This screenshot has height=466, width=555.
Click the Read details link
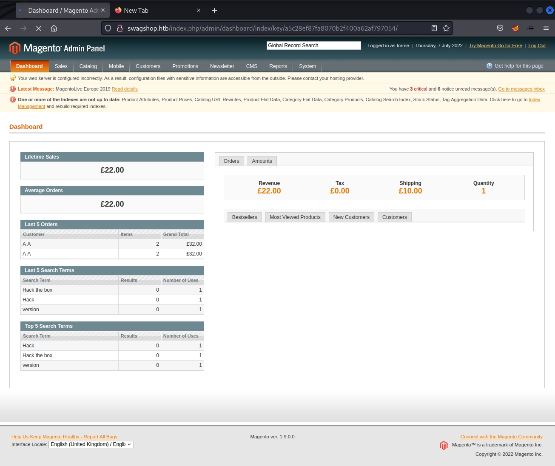(x=125, y=89)
